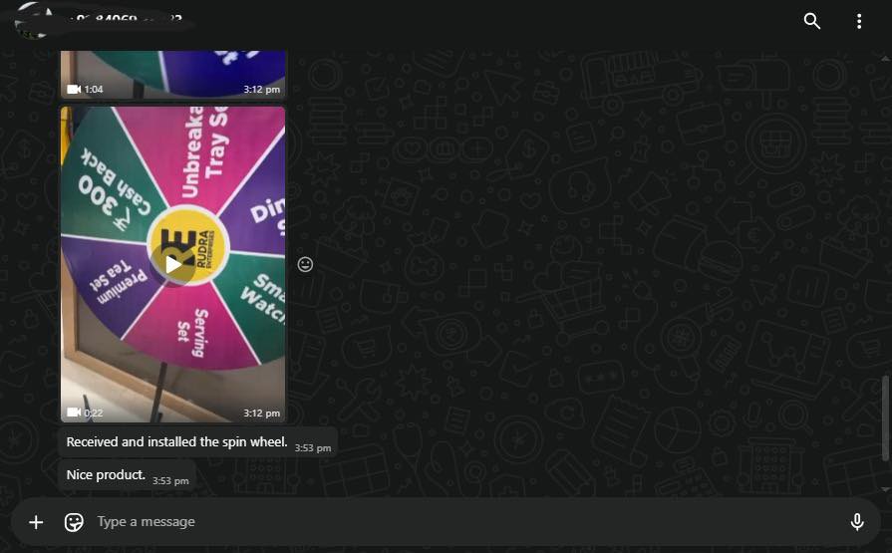Screen dimensions: 892x553
Task: Click the chat vertical scrollbar thumb
Action: click(x=885, y=417)
